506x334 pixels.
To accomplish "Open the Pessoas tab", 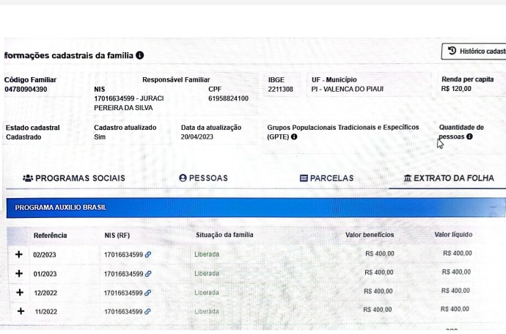I will pos(203,178).
